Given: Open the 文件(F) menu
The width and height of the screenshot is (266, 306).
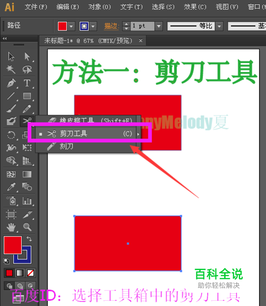Looking at the screenshot, I should pyautogui.click(x=36, y=7).
